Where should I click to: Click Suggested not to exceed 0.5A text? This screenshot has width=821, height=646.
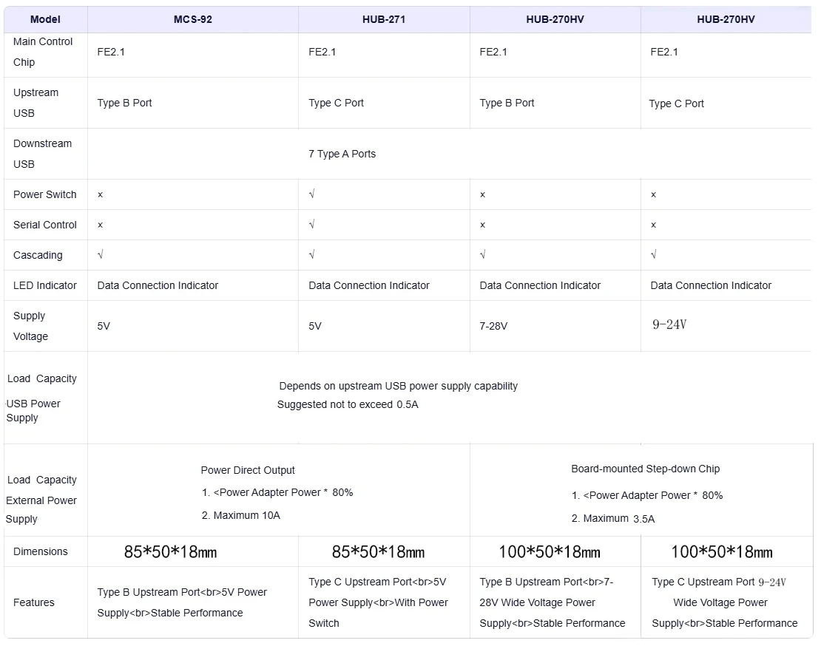[348, 404]
